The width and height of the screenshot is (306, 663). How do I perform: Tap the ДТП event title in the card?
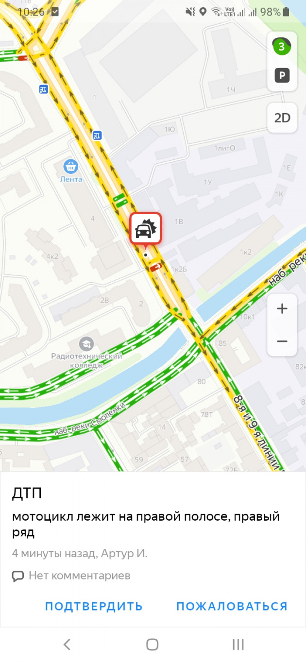click(27, 493)
